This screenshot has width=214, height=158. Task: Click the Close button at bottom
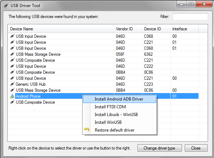tap(196, 148)
